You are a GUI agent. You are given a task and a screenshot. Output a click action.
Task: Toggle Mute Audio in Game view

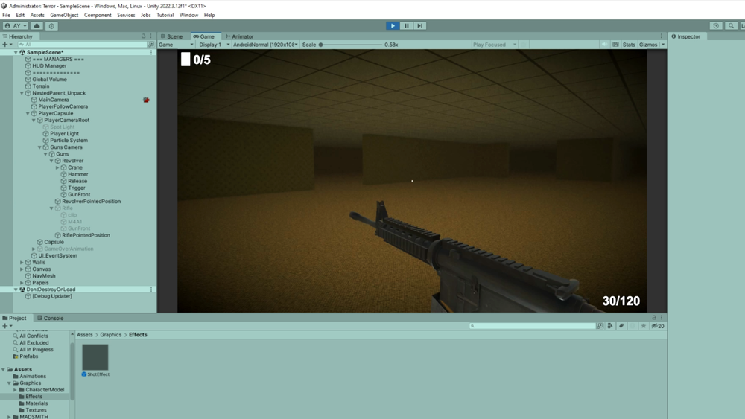[604, 45]
